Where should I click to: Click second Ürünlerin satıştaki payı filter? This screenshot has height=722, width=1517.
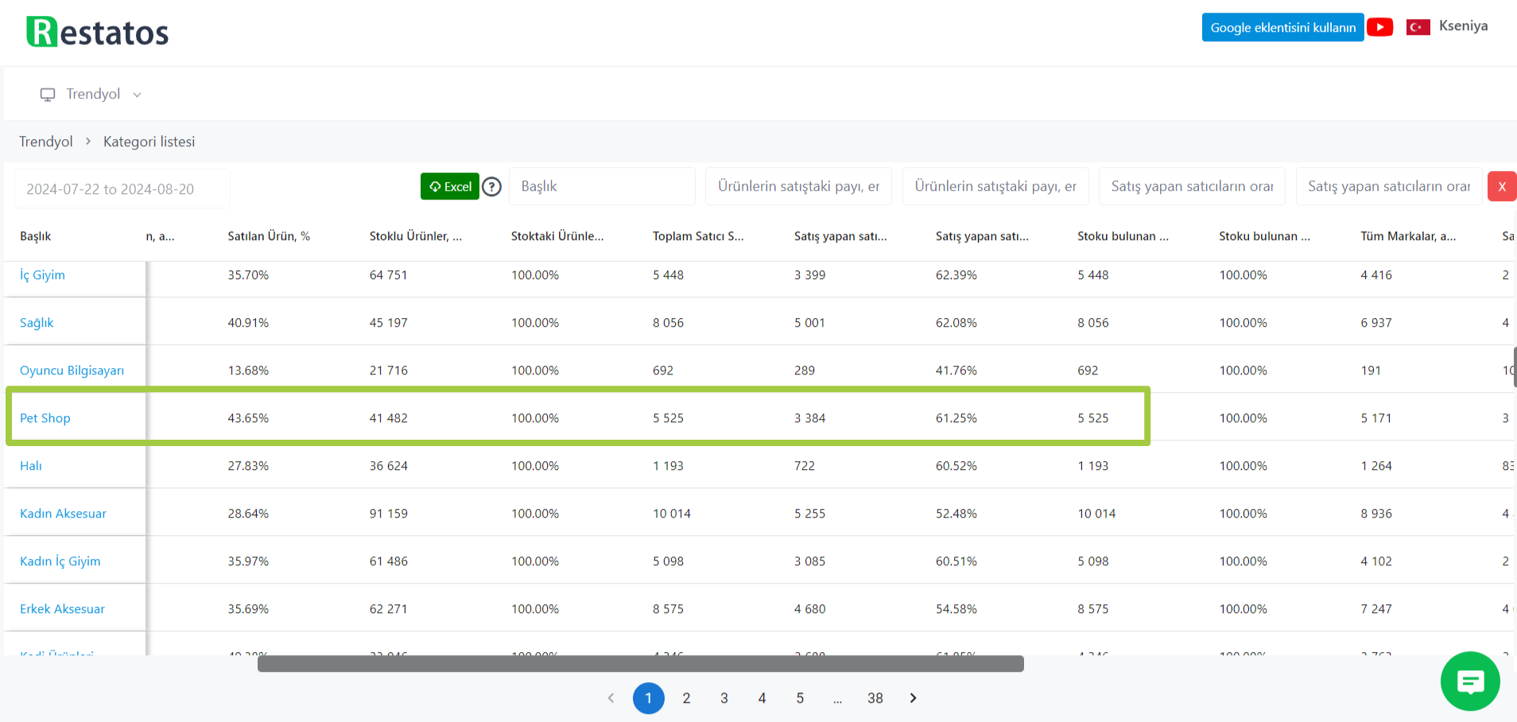pyautogui.click(x=995, y=186)
